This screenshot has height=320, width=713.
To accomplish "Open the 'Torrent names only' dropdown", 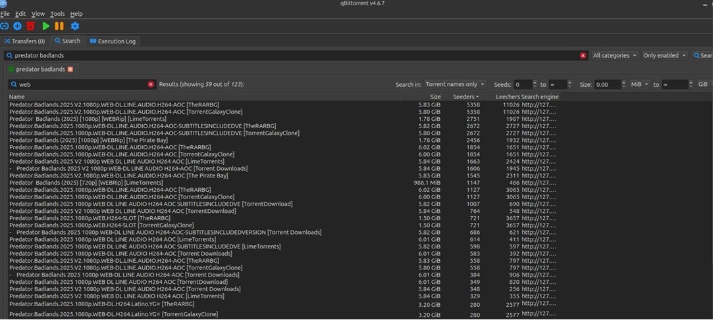I will pos(455,85).
